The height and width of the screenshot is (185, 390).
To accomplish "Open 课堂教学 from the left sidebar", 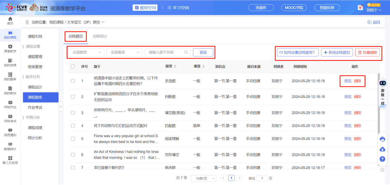I will tap(10, 47).
